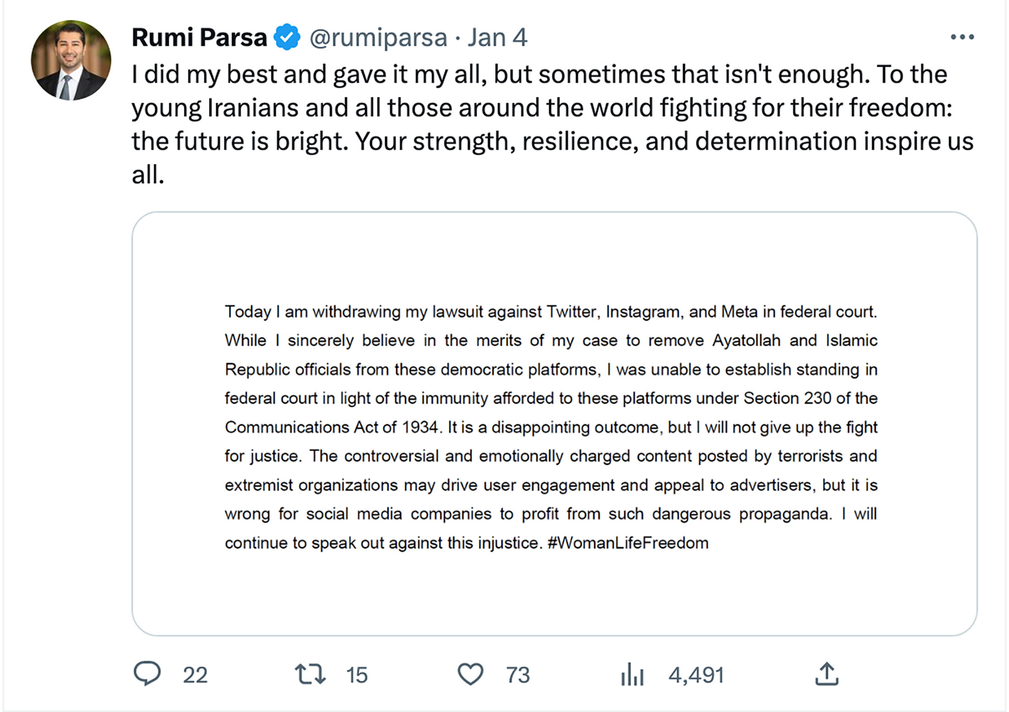Open the three-dot more options menu

tap(962, 37)
